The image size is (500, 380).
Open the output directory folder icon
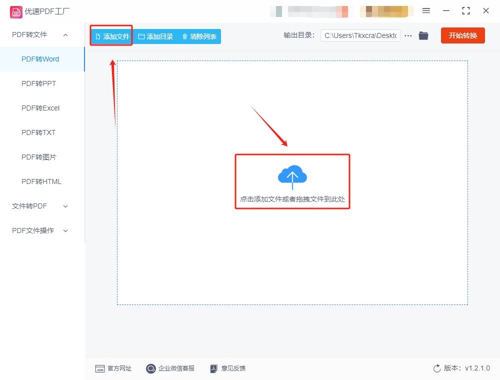click(x=423, y=35)
